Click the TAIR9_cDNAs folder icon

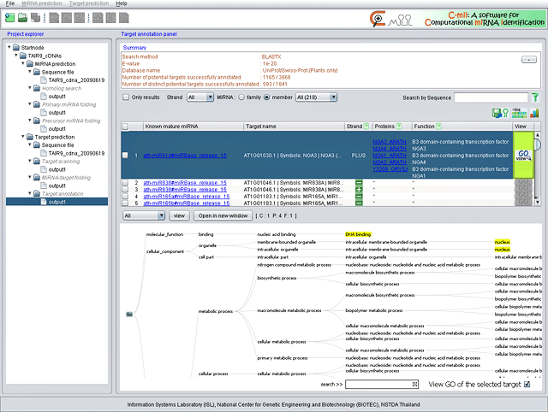[x=23, y=56]
